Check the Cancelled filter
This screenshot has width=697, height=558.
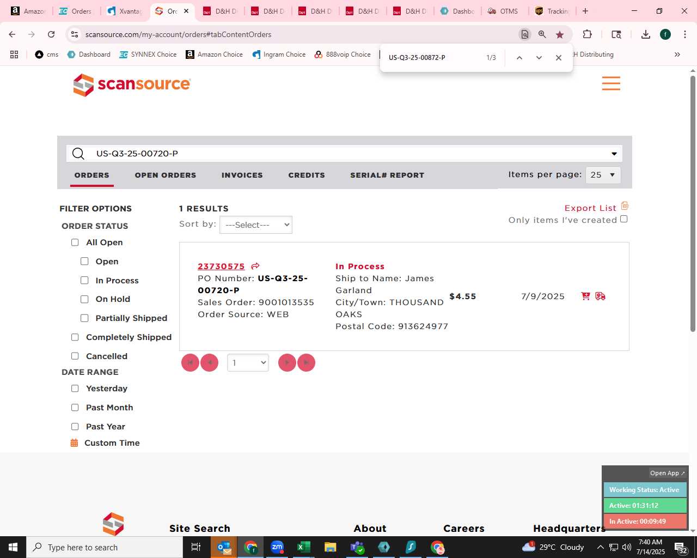(75, 356)
